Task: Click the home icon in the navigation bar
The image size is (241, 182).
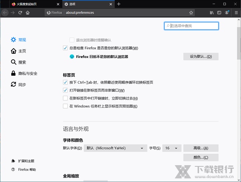Action: [28, 13]
